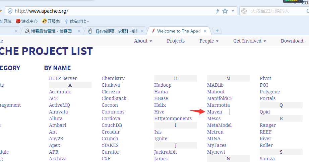Close the java招聘 tab
Screen dimensions: 309x162
[x=142, y=31]
